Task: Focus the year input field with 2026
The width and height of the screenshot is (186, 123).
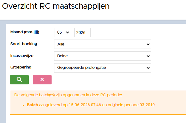Action: point(83,32)
